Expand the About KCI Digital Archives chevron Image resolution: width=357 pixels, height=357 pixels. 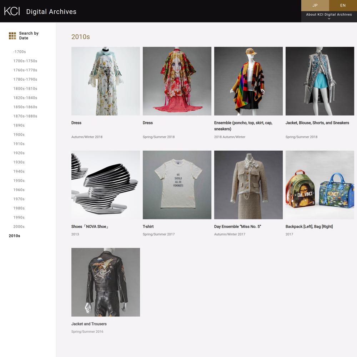pos(329,19)
